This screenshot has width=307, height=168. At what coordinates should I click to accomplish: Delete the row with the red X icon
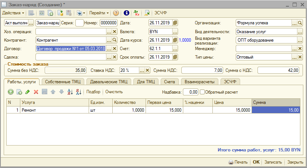pyautogui.click(x=36, y=92)
